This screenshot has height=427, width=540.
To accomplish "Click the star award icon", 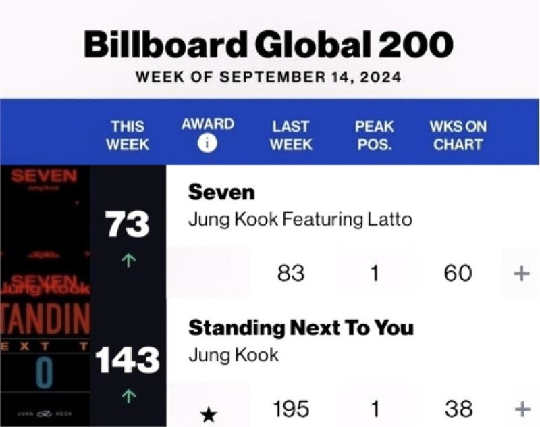I will point(209,414).
